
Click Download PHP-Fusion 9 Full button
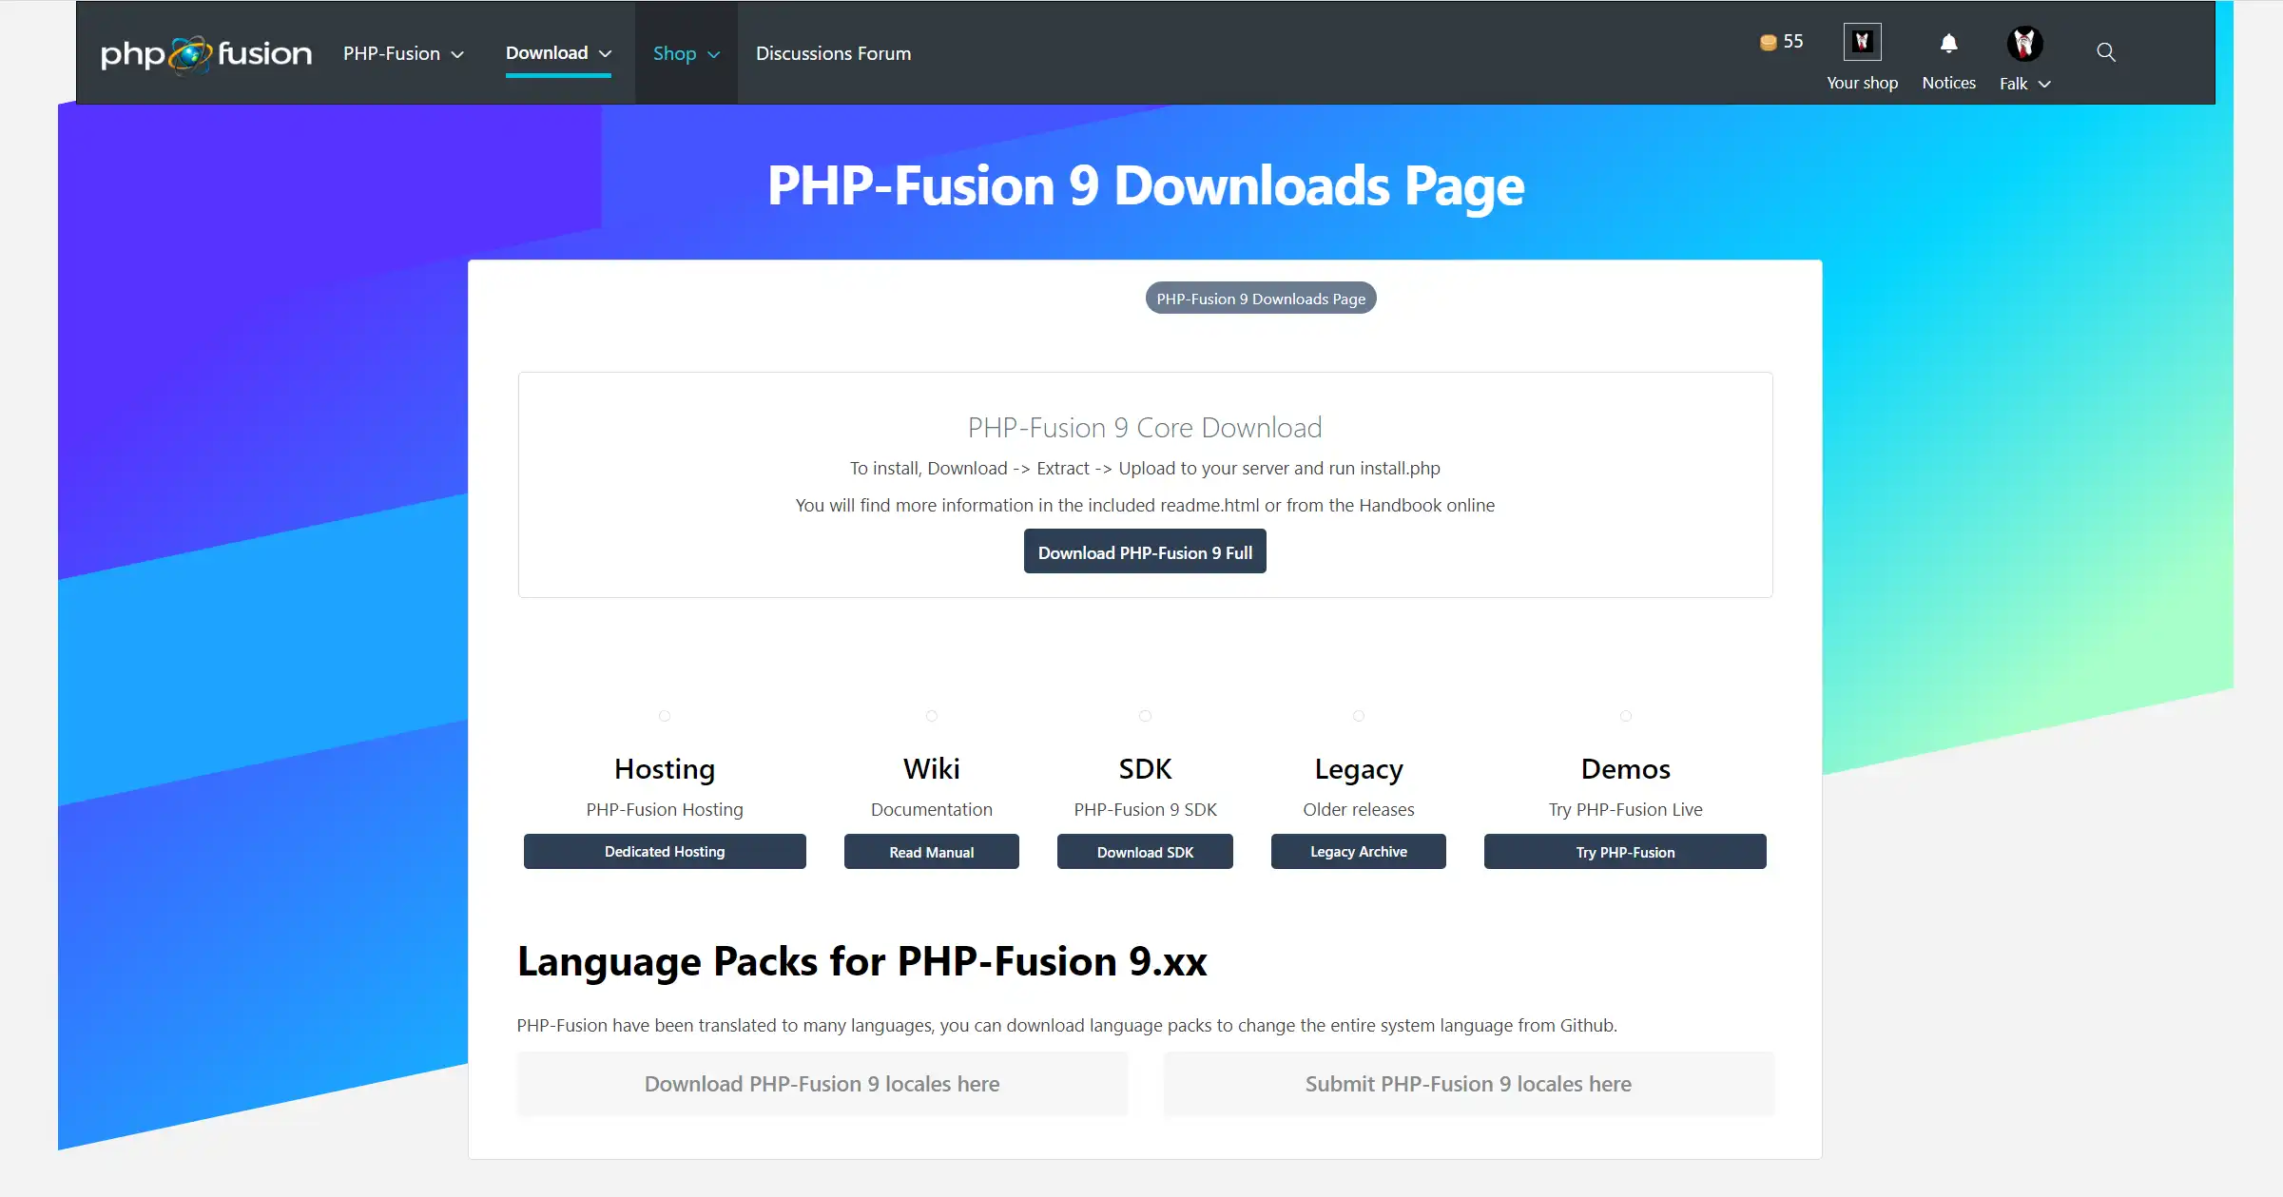(1144, 551)
